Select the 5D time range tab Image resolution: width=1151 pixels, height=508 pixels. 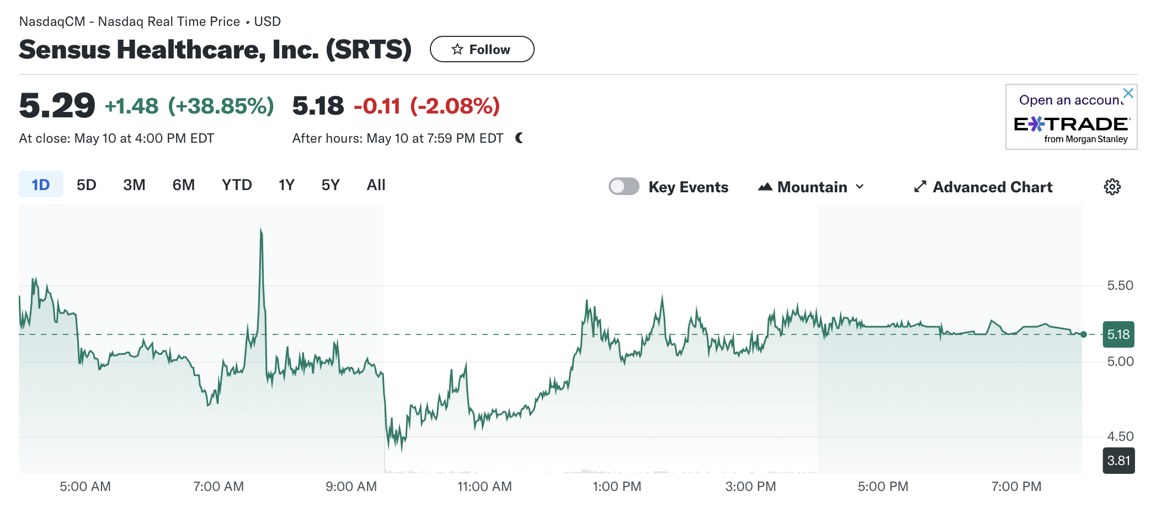tap(87, 185)
